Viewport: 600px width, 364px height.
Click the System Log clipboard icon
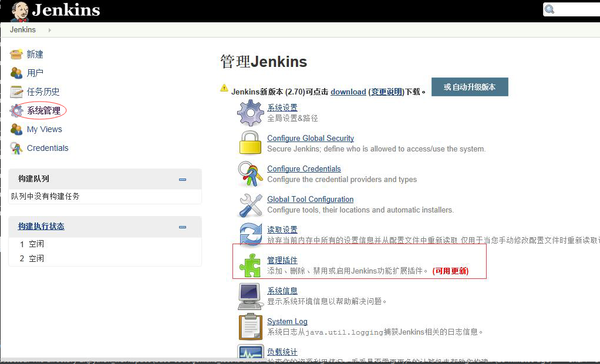[x=250, y=326]
